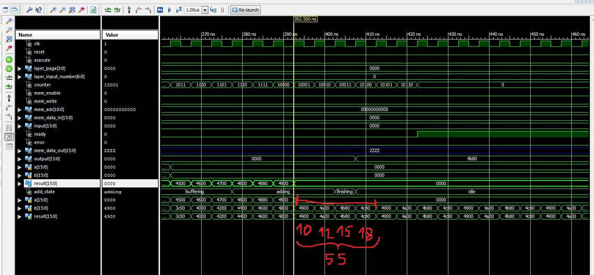594x275 pixels.
Task: Click the green refresh icon in the toolbar
Action: coord(93,10)
